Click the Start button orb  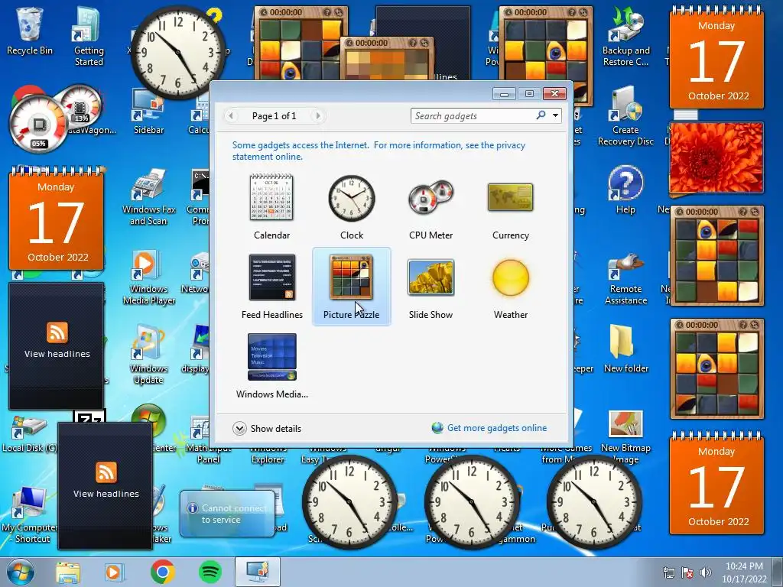21,572
